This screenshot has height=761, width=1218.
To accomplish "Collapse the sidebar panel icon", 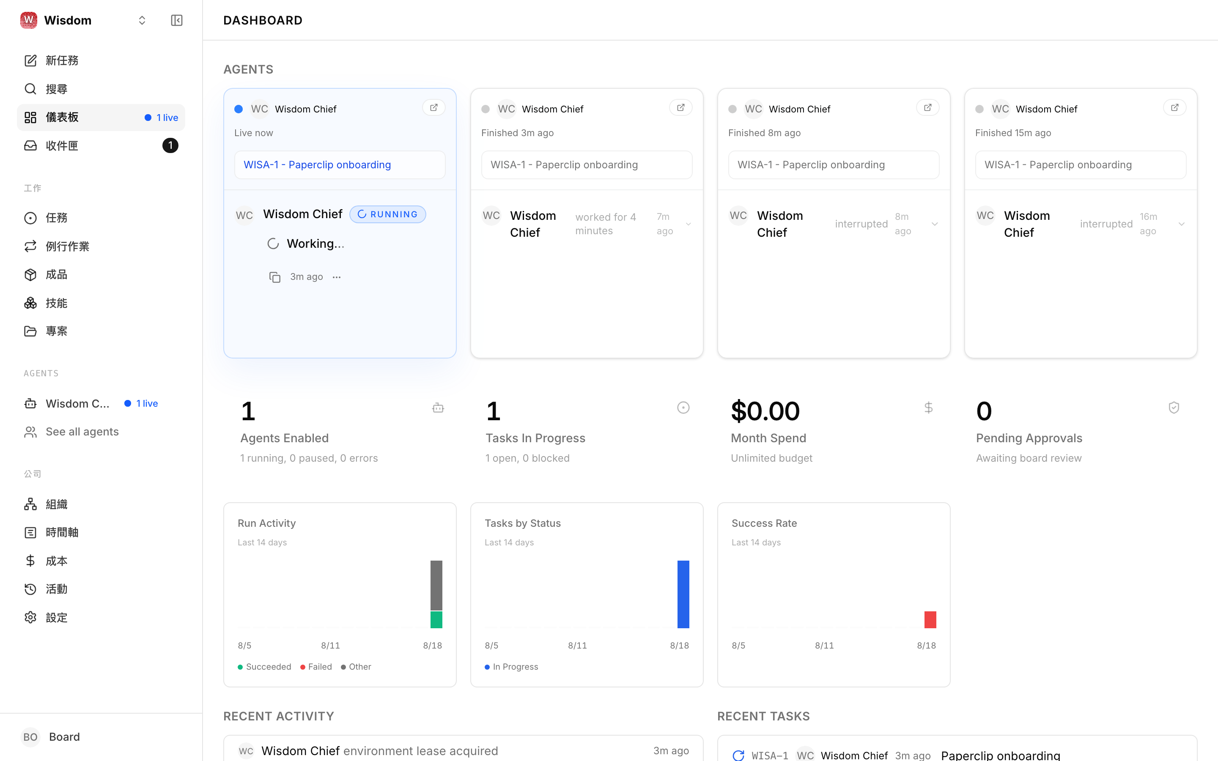I will click(x=177, y=20).
